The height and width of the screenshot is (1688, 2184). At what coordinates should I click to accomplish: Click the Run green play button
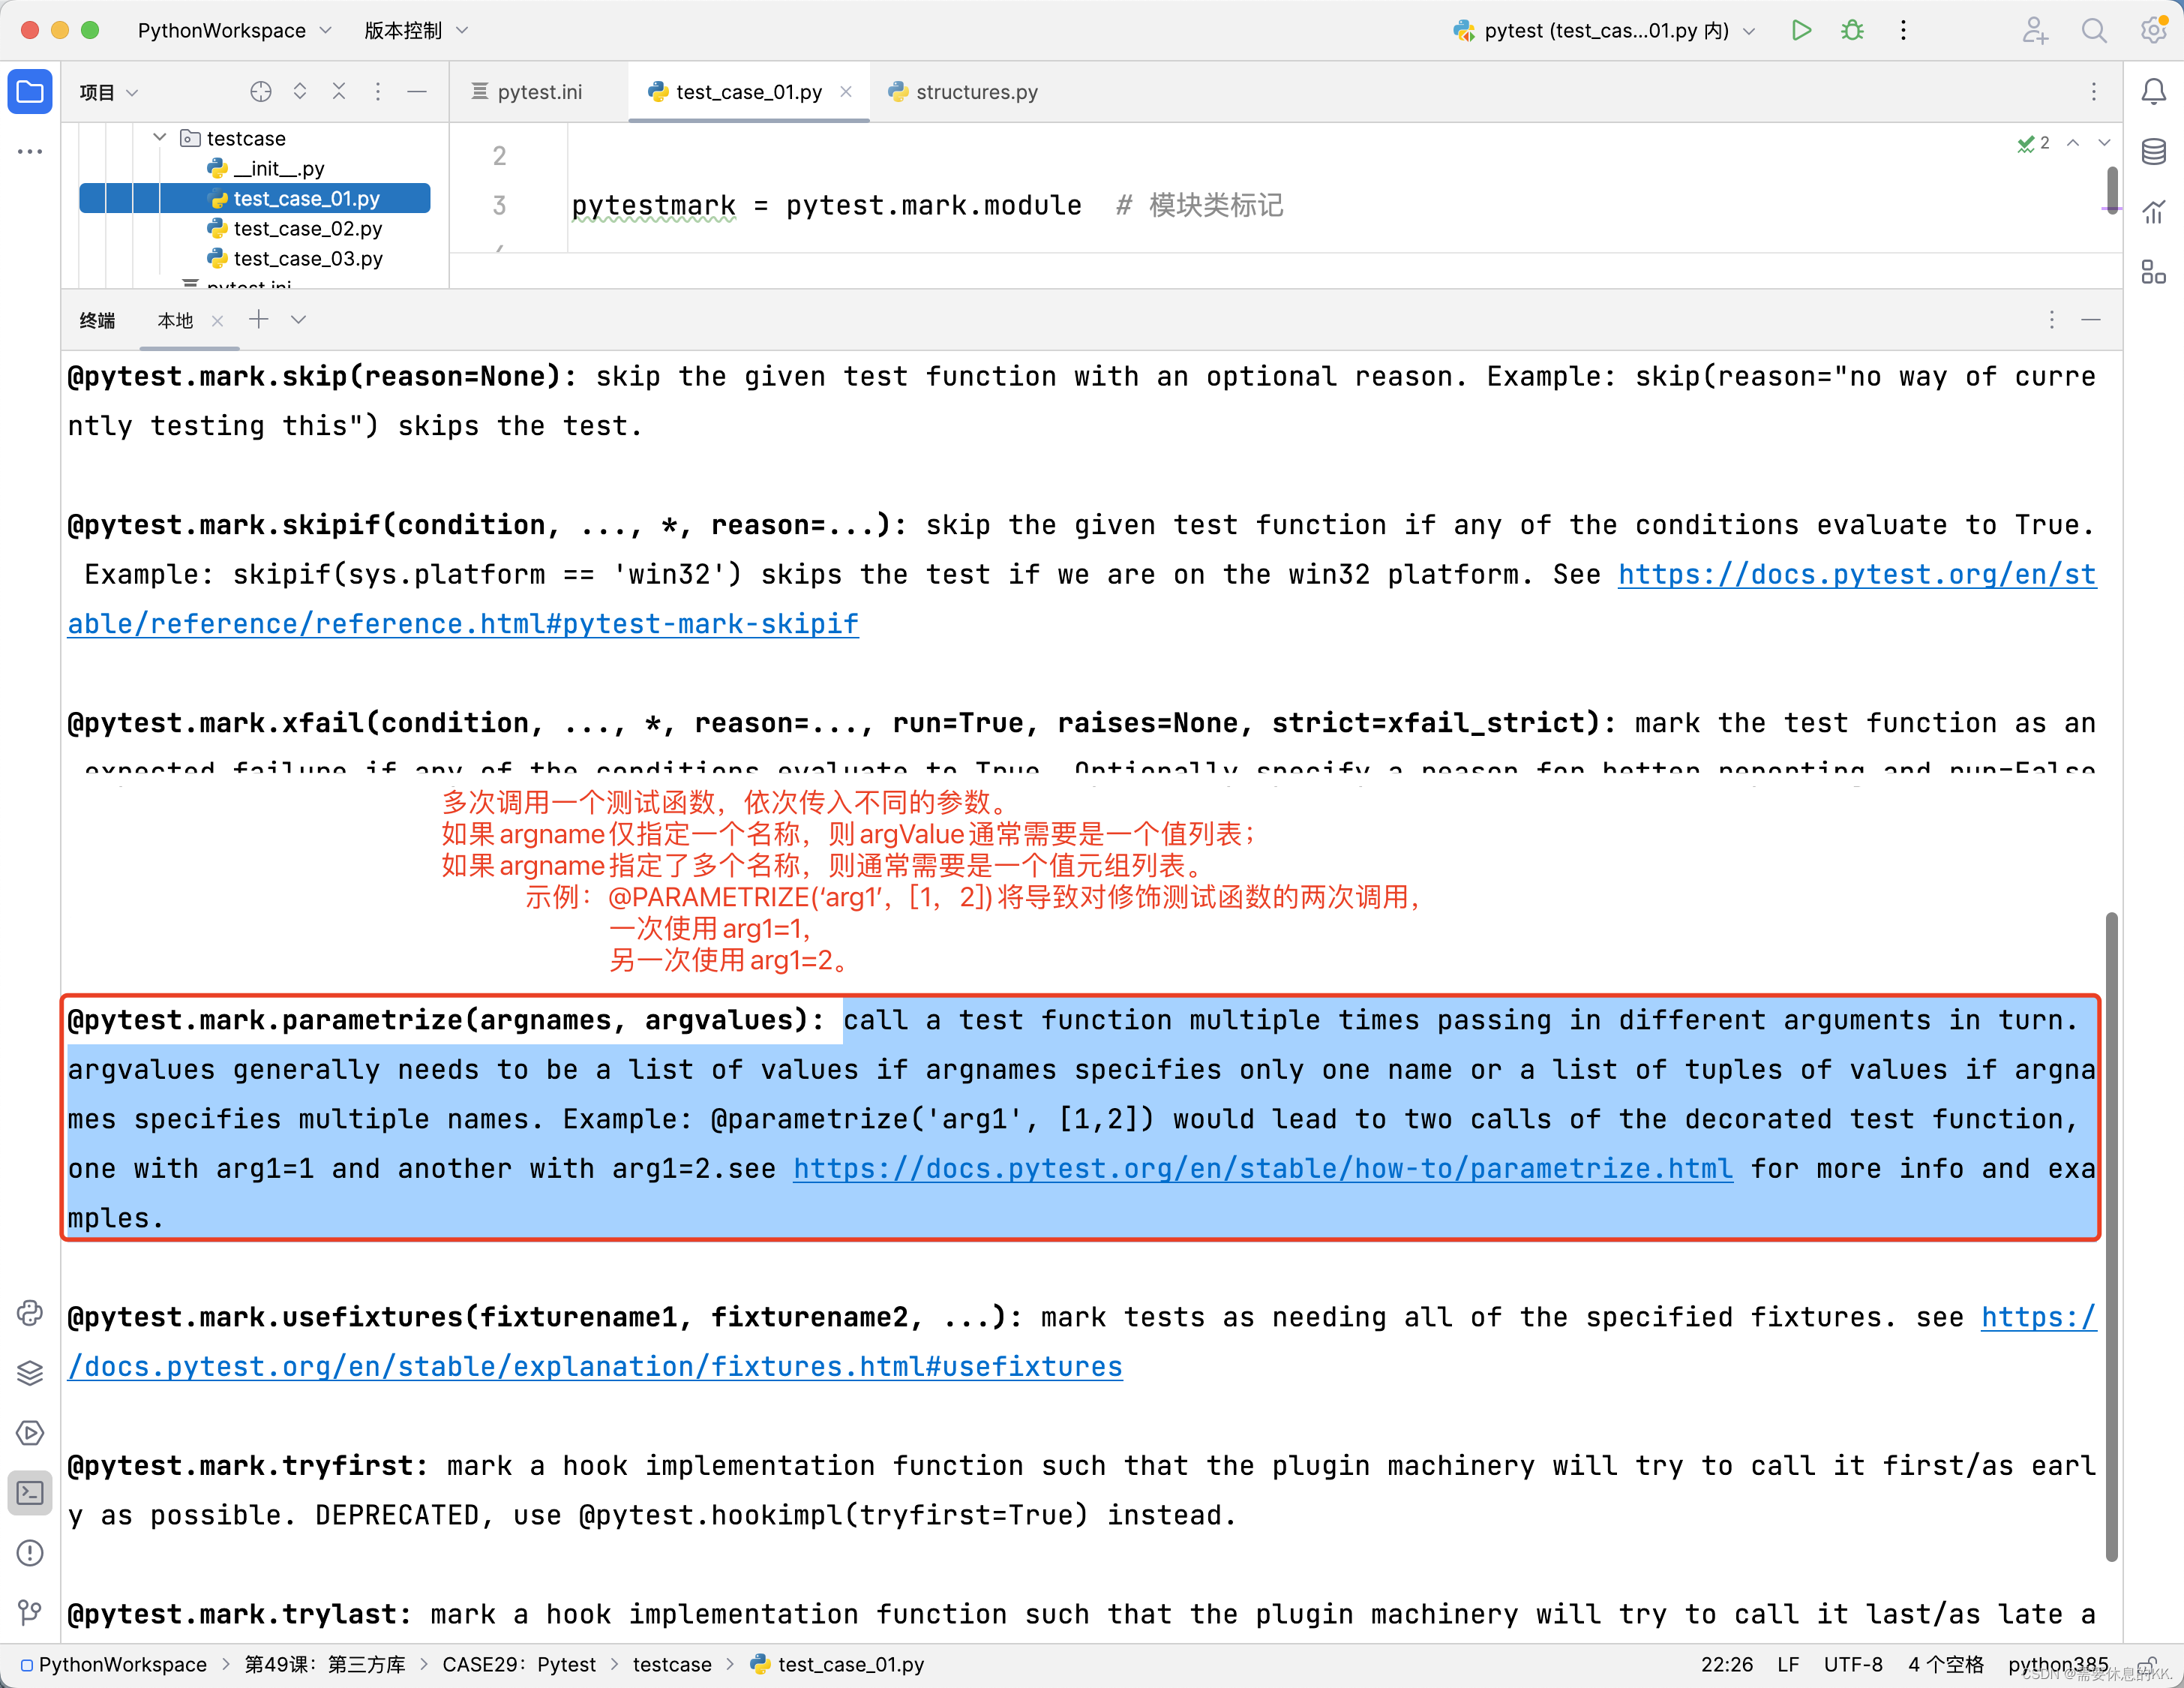(x=1801, y=30)
